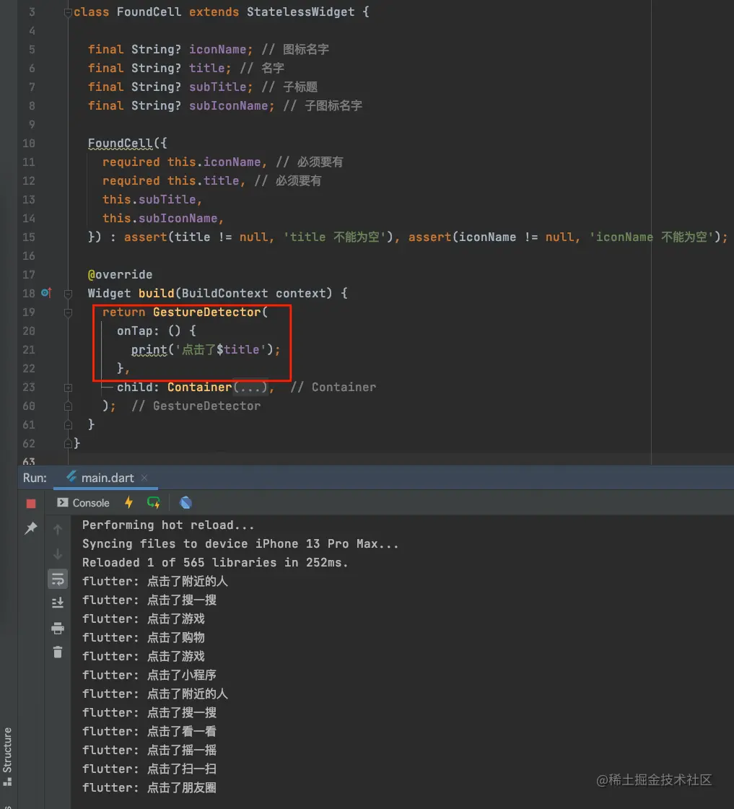Click the onTap callback on line 20

point(135,331)
